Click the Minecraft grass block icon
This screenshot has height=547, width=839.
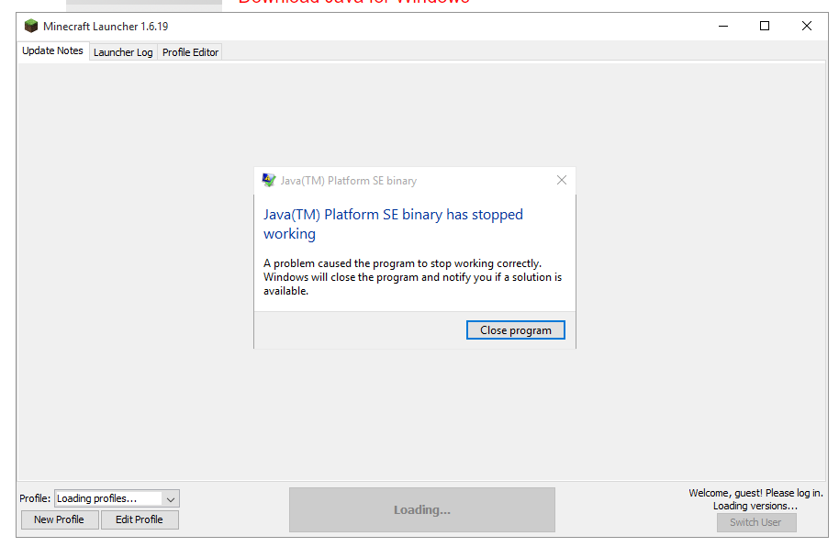click(x=31, y=26)
